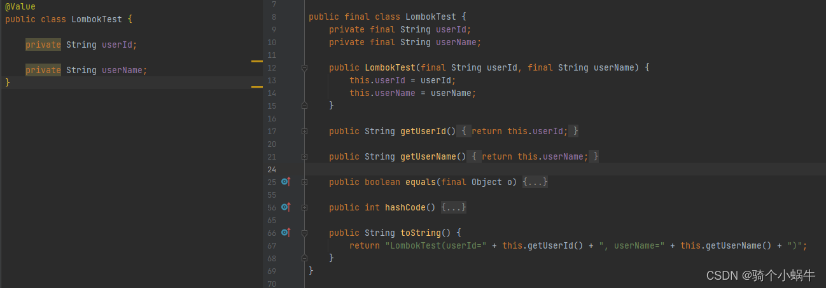826x288 pixels.
Task: Click the toString method name
Action: coord(421,233)
